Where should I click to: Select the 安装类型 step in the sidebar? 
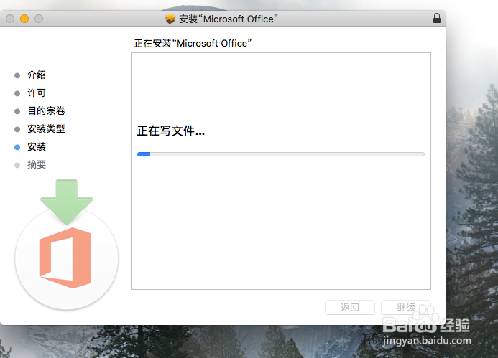point(46,128)
